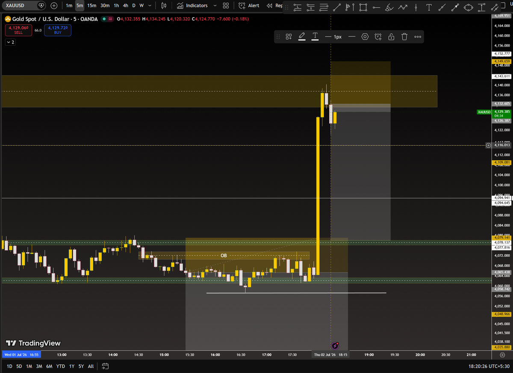513x373 pixels.
Task: Switch to 15m timeframe
Action: (92, 6)
